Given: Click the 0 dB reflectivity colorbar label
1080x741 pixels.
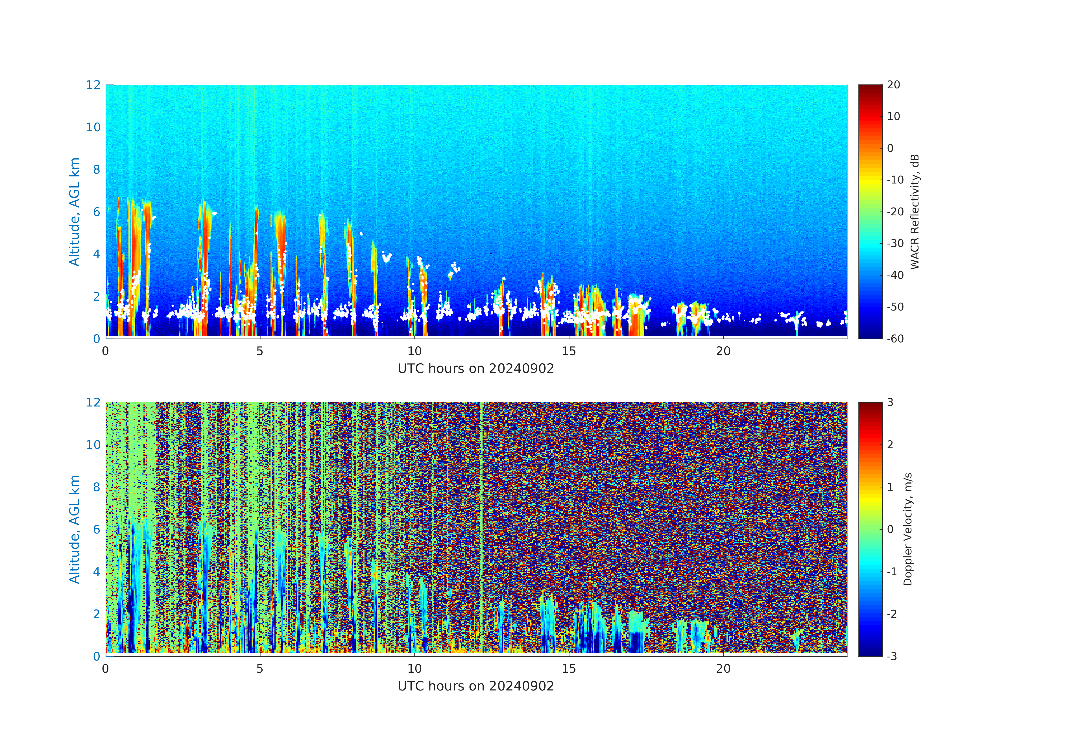Looking at the screenshot, I should [x=890, y=148].
